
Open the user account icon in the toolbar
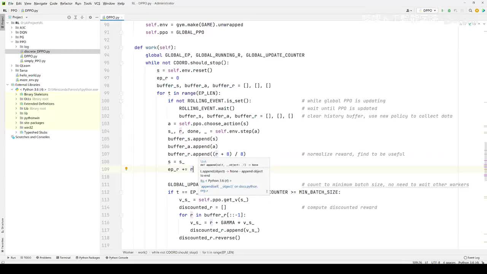[409, 11]
